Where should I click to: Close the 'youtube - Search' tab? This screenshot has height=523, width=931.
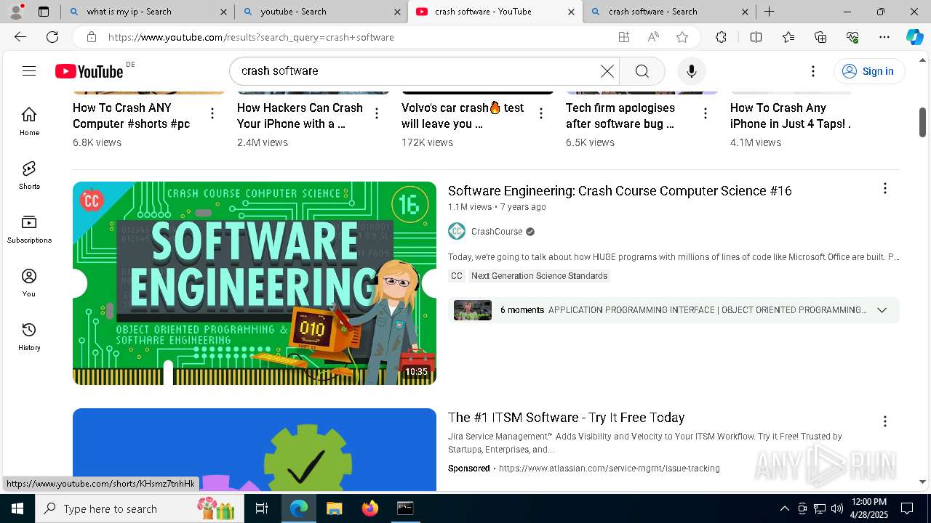[397, 12]
